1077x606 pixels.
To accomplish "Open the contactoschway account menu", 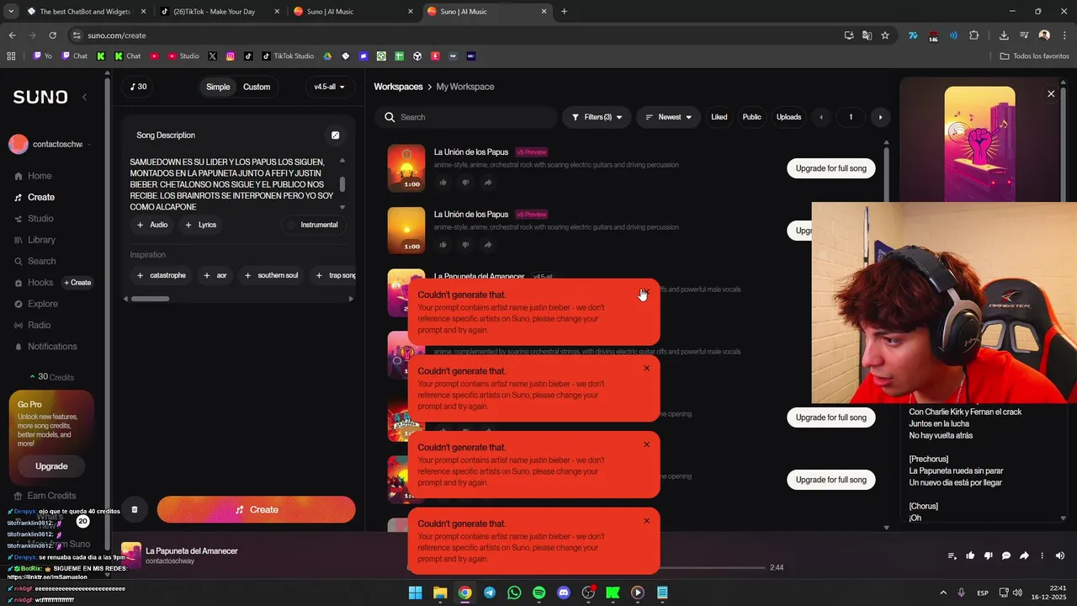I will tap(50, 144).
